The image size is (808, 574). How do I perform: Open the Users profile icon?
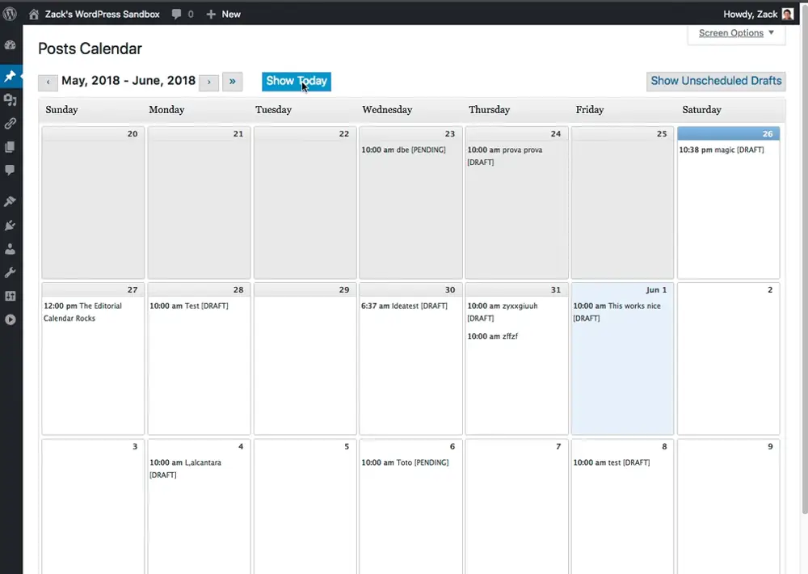tap(11, 249)
